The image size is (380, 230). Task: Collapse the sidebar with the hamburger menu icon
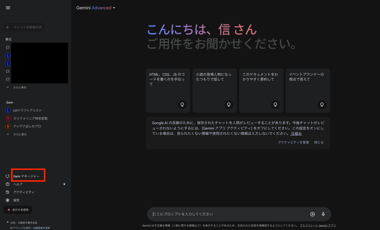(x=8, y=8)
